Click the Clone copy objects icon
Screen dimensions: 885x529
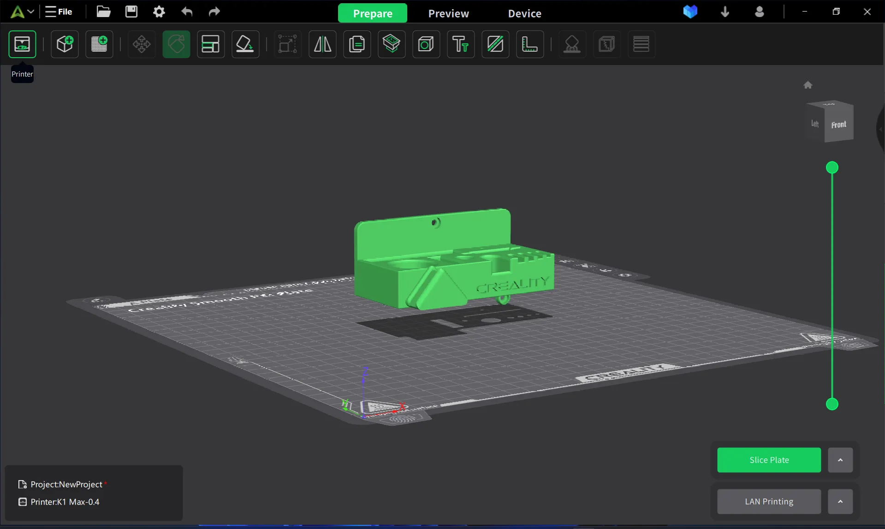(x=357, y=44)
